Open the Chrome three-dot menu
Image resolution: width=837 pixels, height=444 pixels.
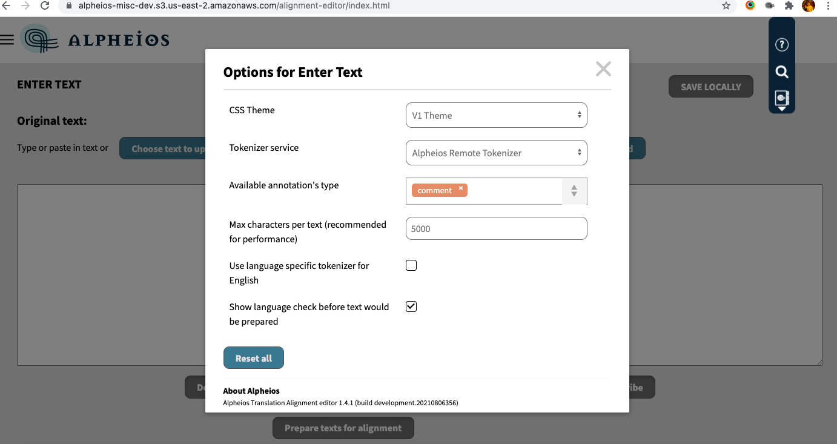click(827, 6)
